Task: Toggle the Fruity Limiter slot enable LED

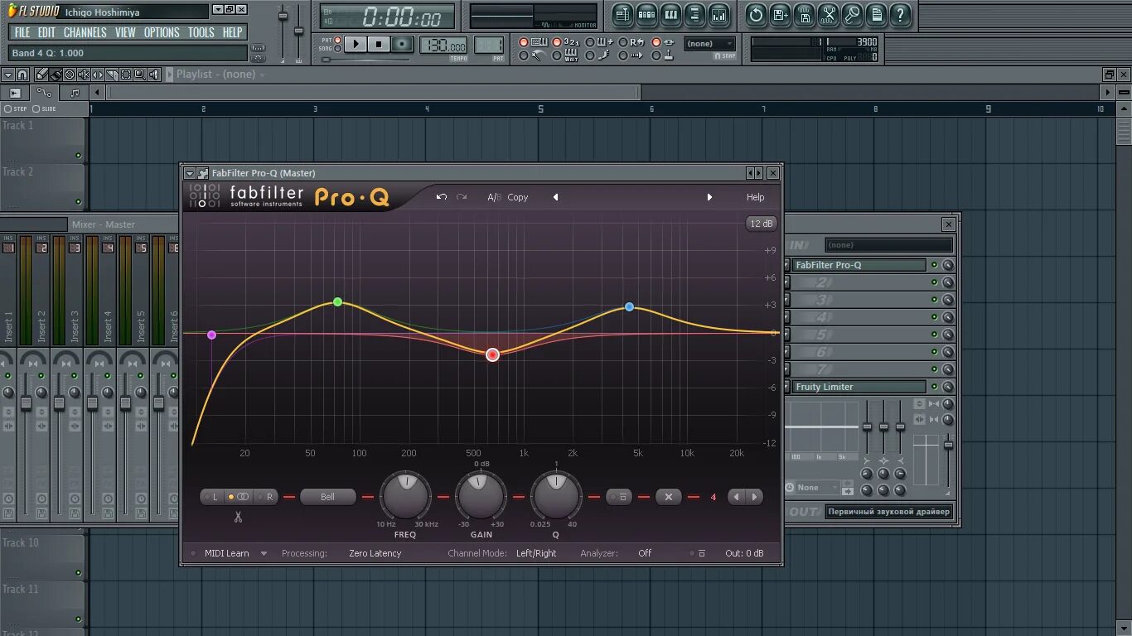Action: tap(934, 387)
